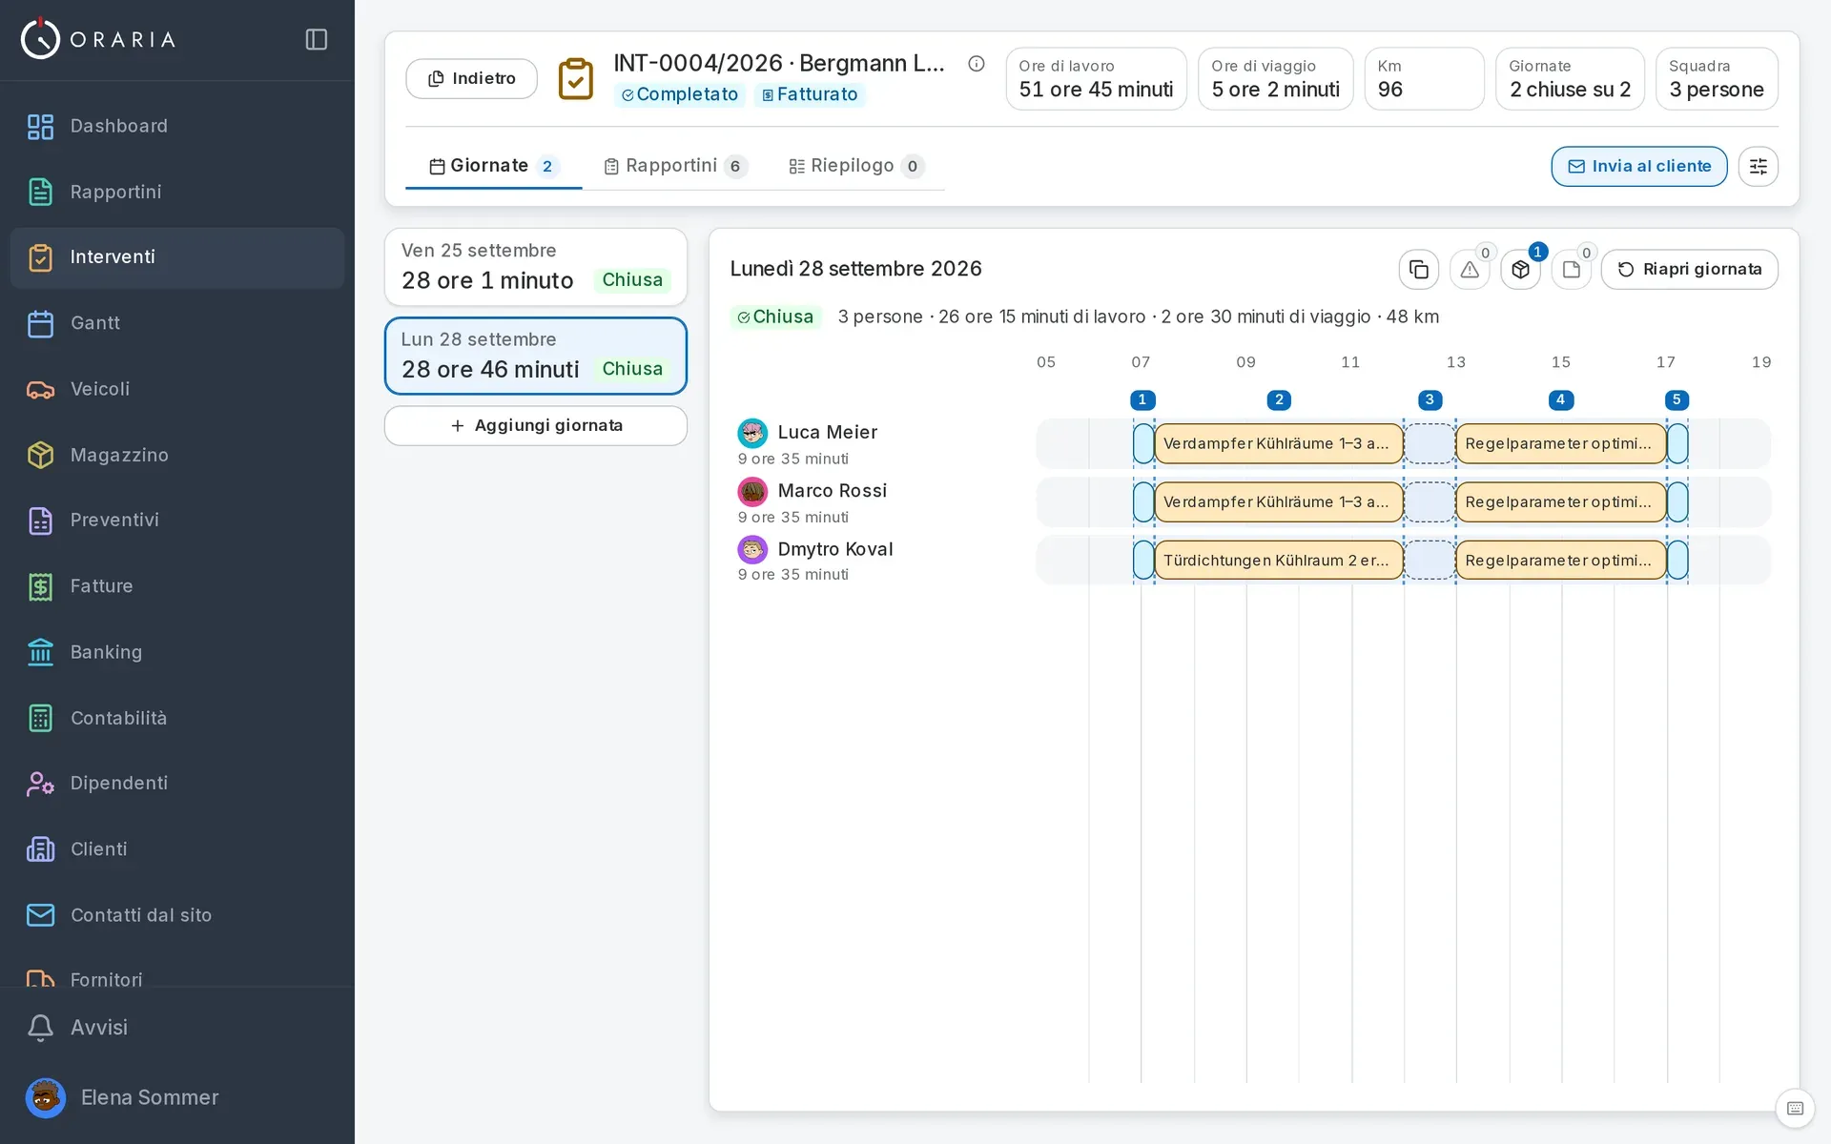Click Dmytro Koval's avatar

[x=752, y=549]
